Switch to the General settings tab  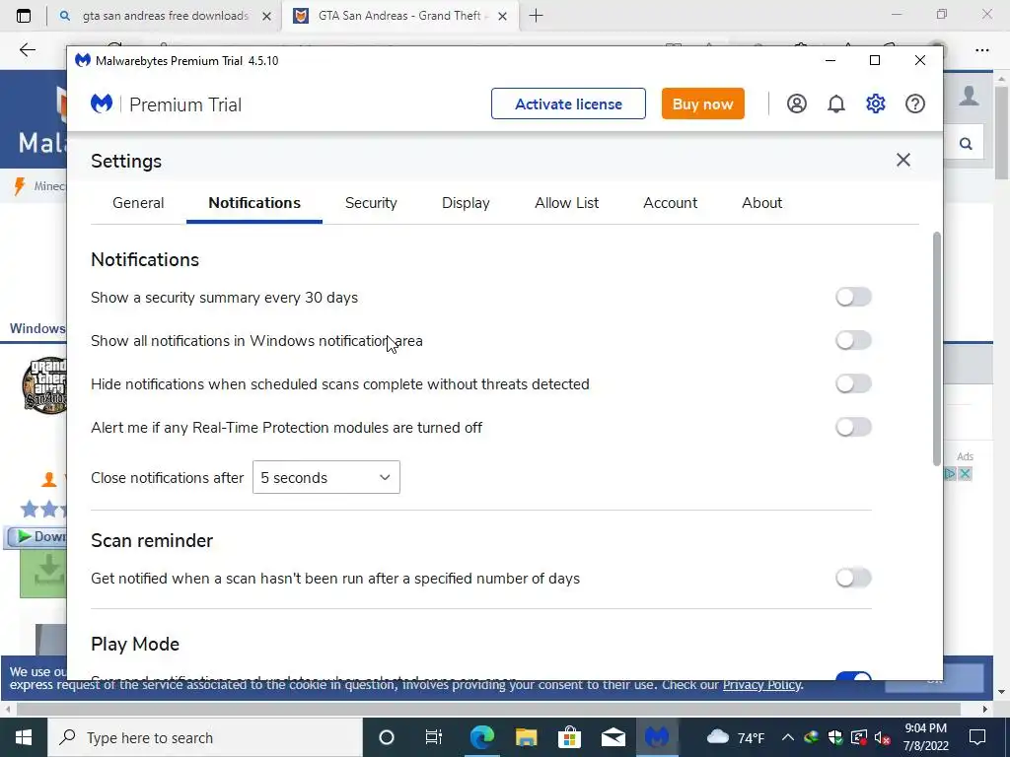(138, 203)
